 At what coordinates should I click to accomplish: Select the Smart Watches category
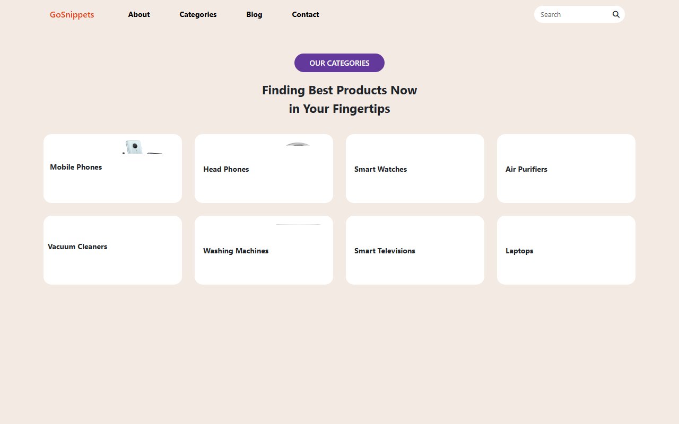pos(415,169)
